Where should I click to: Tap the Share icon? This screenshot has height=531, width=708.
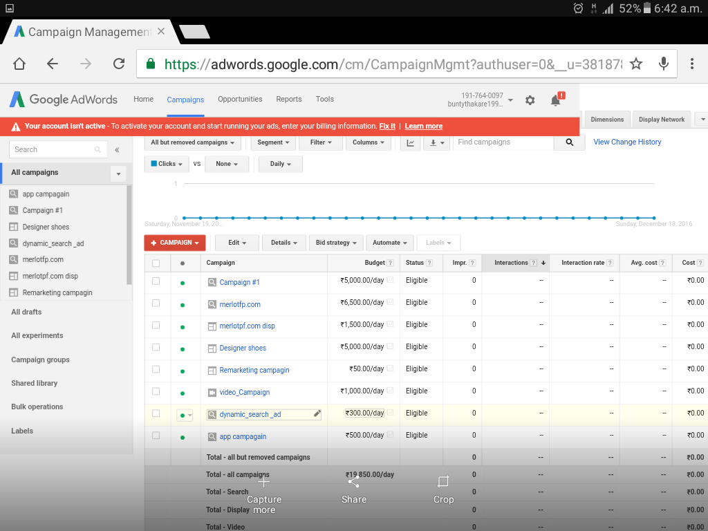tap(353, 482)
